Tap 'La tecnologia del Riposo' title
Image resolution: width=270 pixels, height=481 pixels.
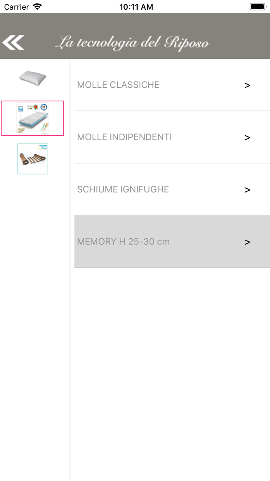(x=133, y=42)
